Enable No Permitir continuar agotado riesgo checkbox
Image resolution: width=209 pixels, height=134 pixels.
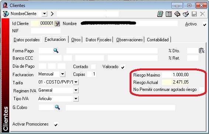click(x=202, y=89)
